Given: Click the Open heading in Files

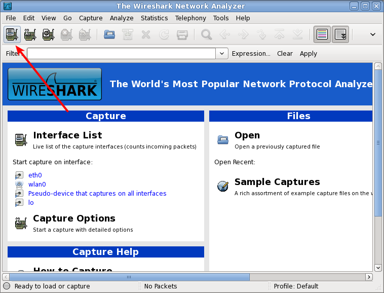Looking at the screenshot, I should [x=247, y=135].
